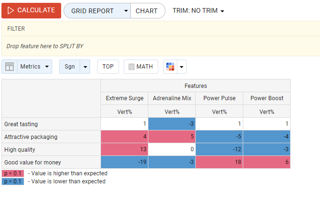Viewport: 320px width, 198px height.
Task: Select the GRID REPORT view
Action: [x=93, y=10]
